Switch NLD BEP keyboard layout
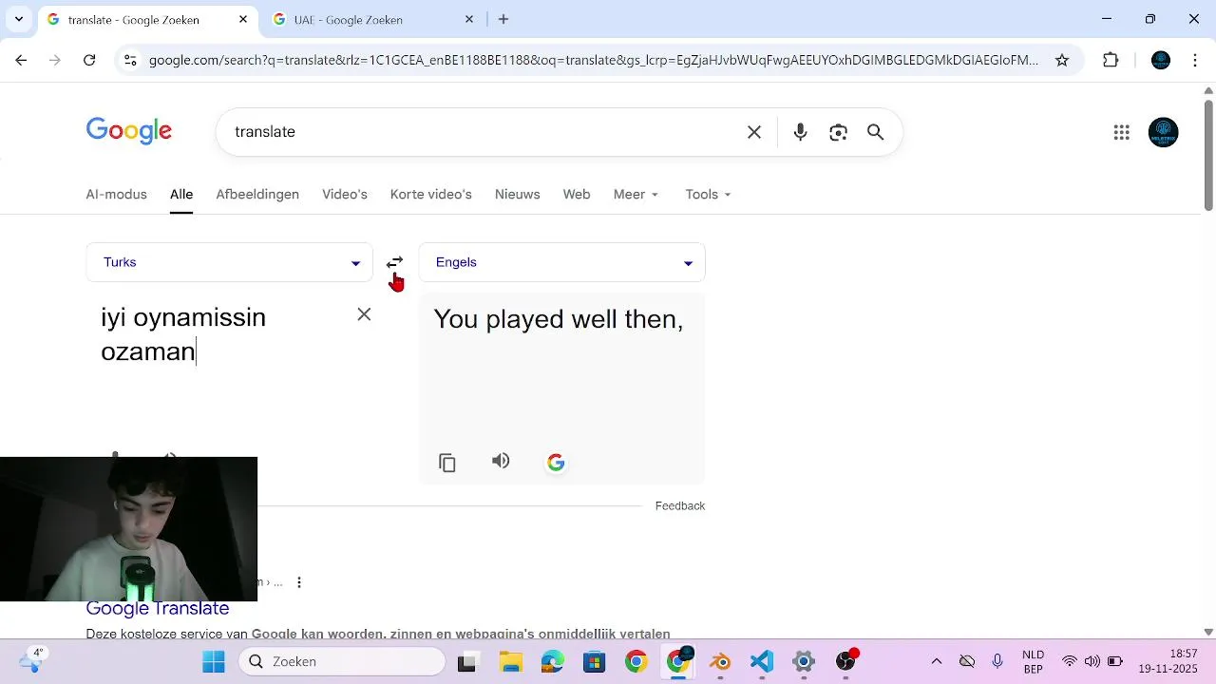1216x684 pixels. tap(1033, 661)
